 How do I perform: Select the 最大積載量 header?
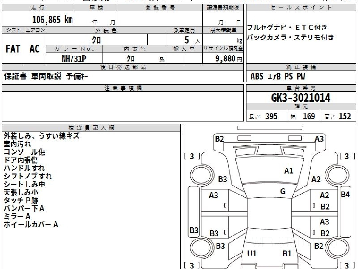(x=223, y=30)
